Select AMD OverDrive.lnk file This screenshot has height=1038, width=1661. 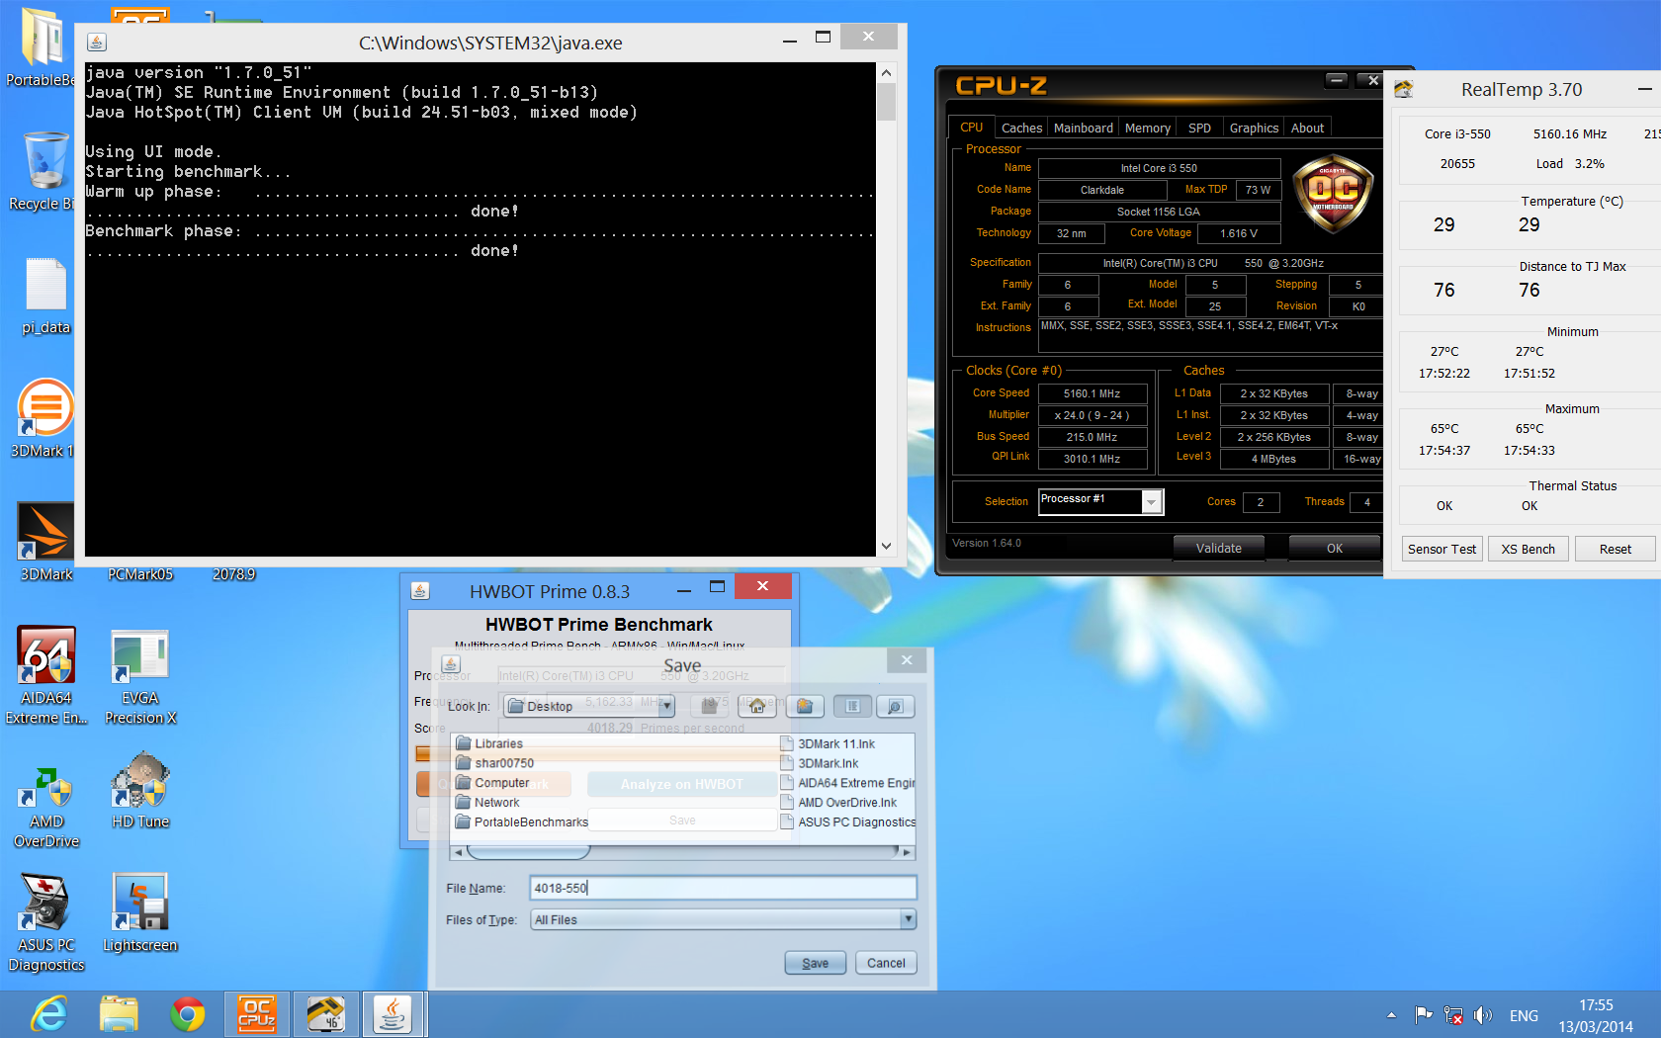coord(838,803)
